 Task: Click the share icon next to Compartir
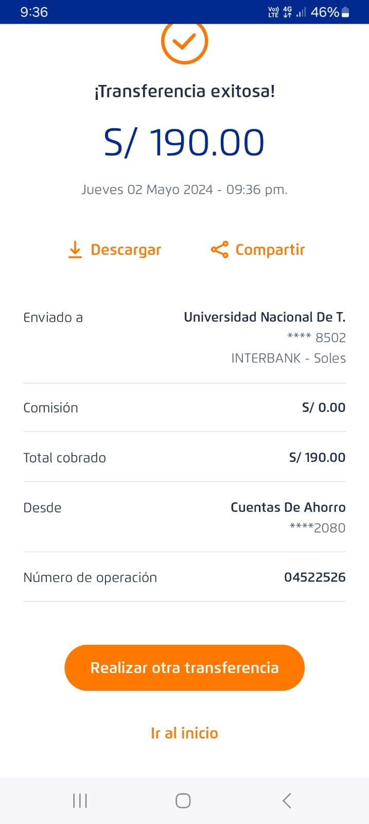(219, 250)
